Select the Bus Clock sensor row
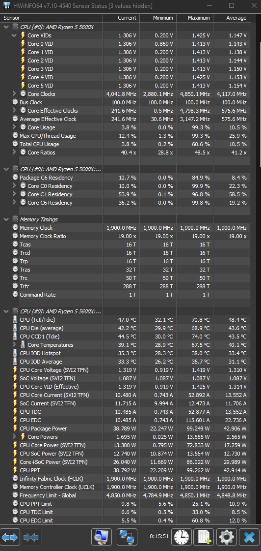Screen dimensions: 261x551 125,102
